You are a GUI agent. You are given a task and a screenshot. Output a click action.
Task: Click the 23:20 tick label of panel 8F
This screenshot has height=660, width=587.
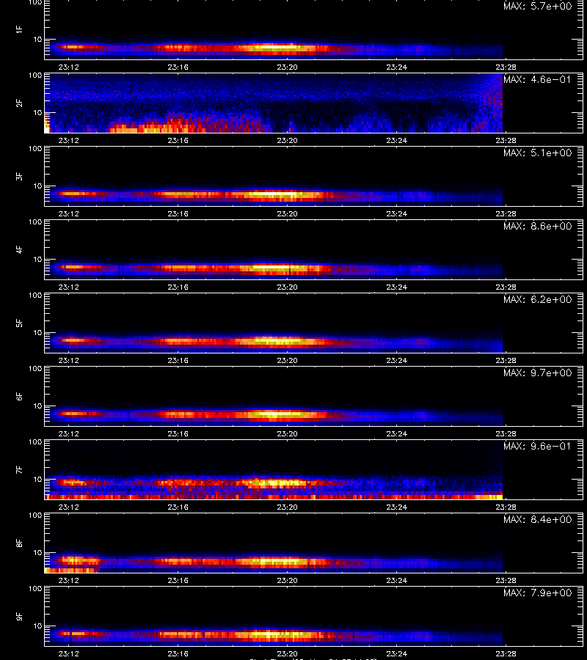coord(287,580)
